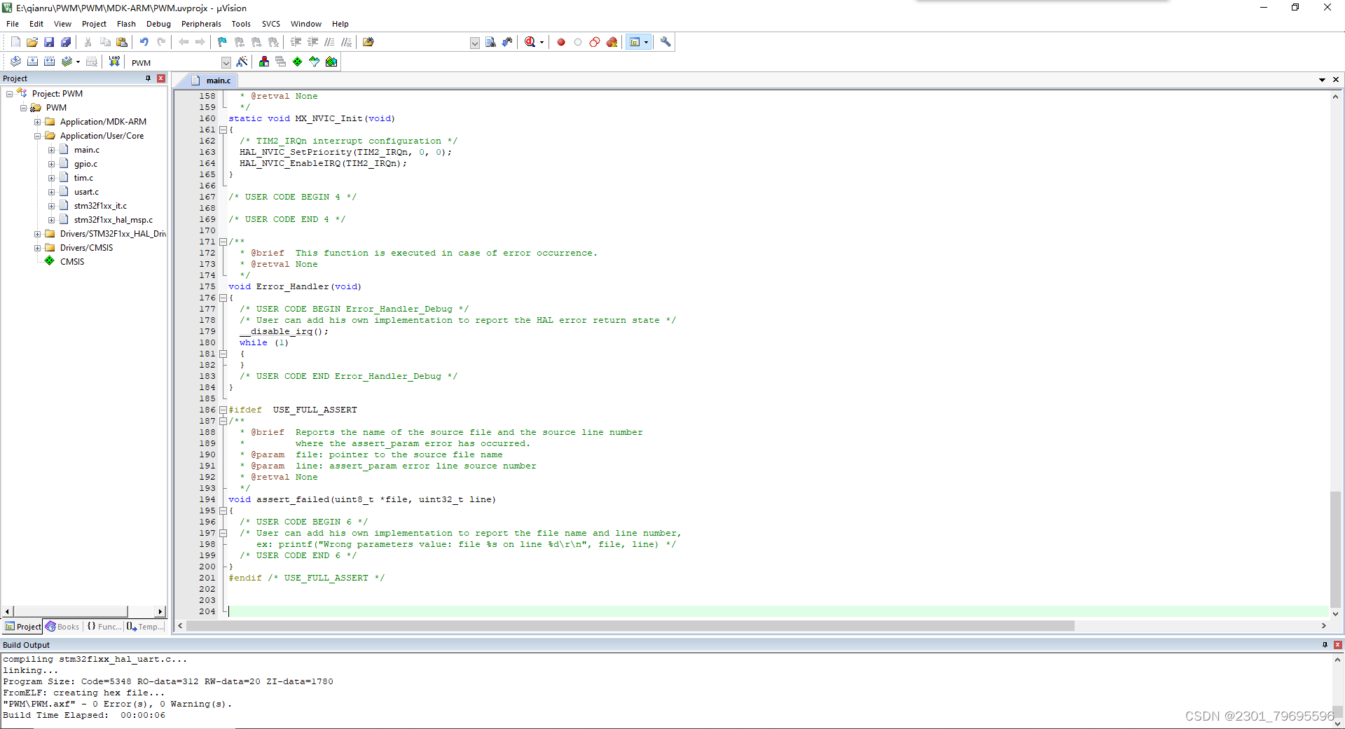Create a new file with toolbar icon

pyautogui.click(x=15, y=42)
